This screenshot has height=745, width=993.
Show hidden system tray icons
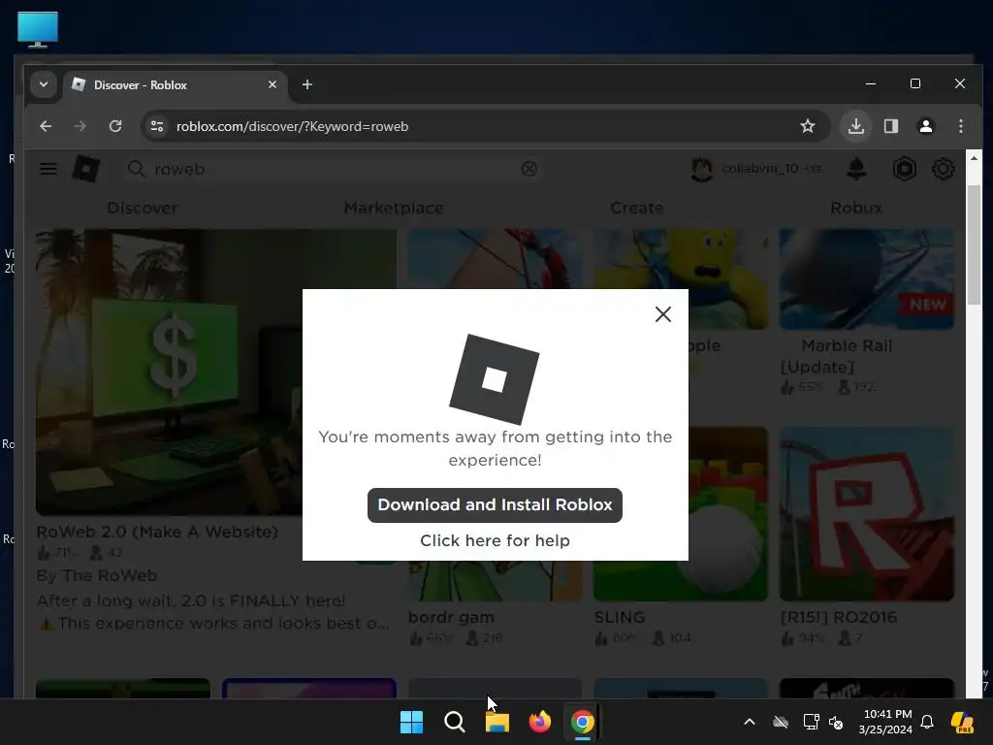pyautogui.click(x=750, y=722)
